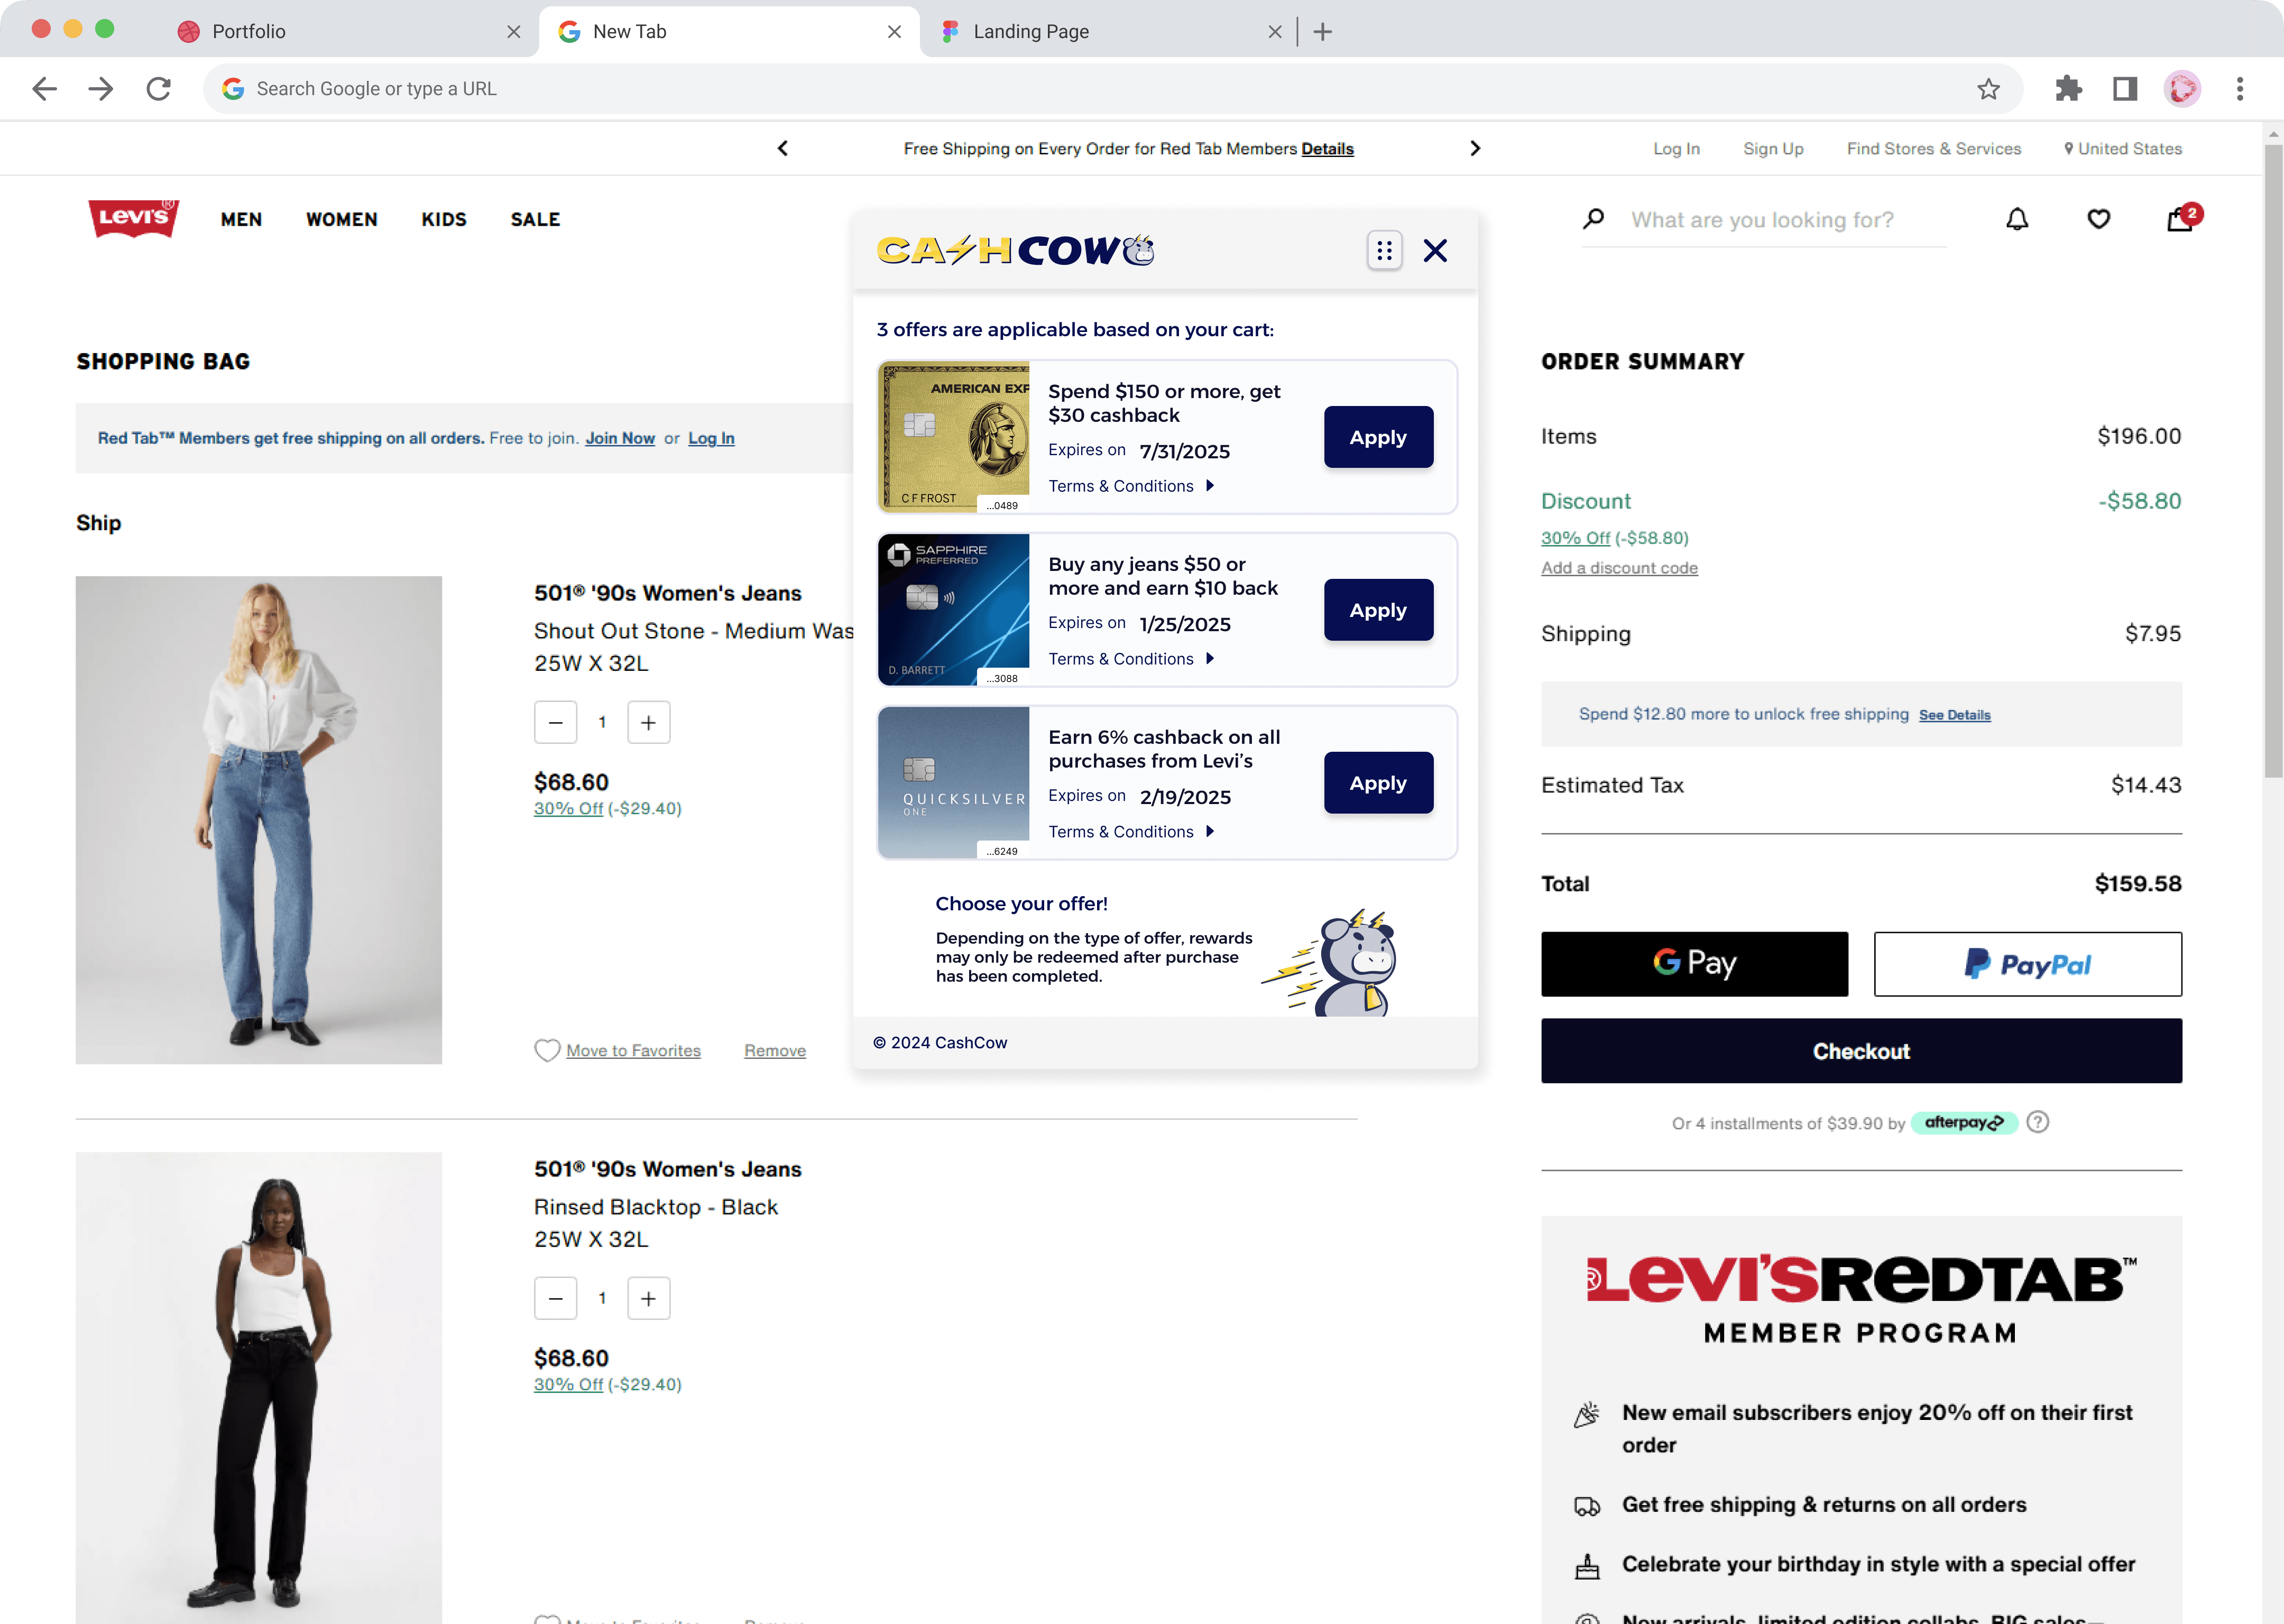
Task: Click the page vertical scrollbar
Action: (x=2273, y=460)
